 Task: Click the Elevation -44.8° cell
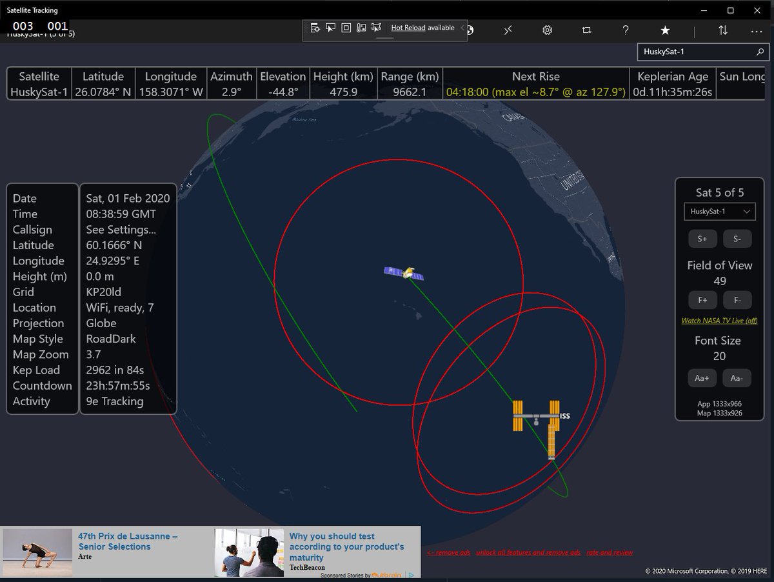coord(283,92)
